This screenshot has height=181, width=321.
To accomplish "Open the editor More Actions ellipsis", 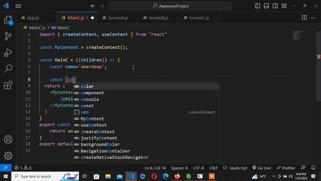I will [x=313, y=18].
